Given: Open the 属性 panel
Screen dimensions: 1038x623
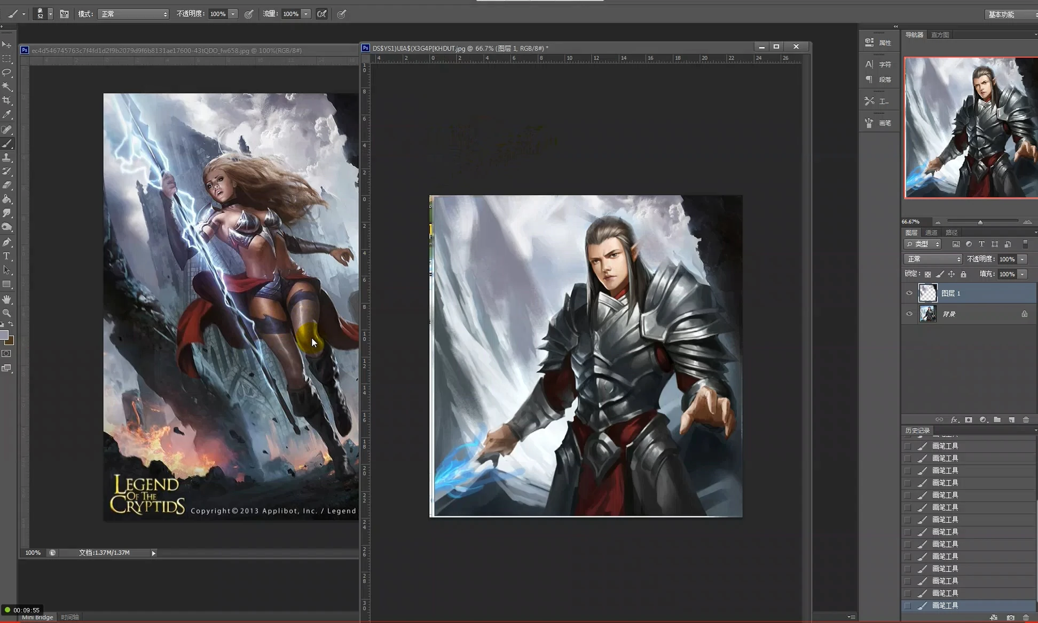Looking at the screenshot, I should tap(878, 42).
